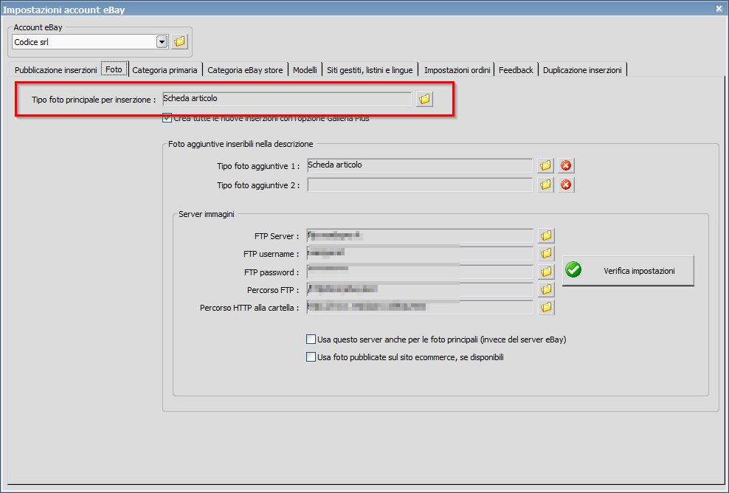Click the Percorso HTTP alla cartella field

click(x=420, y=307)
